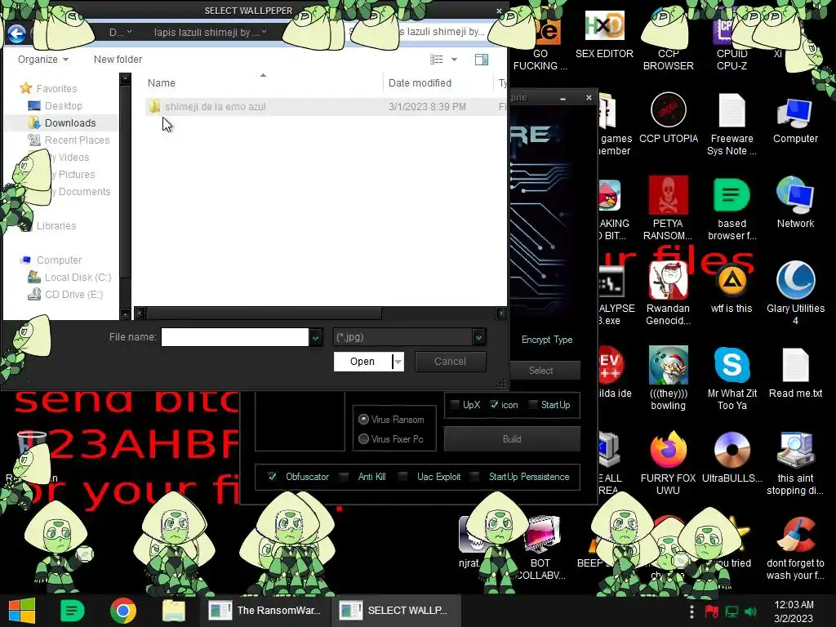
Task: Click the File name input field
Action: point(234,337)
